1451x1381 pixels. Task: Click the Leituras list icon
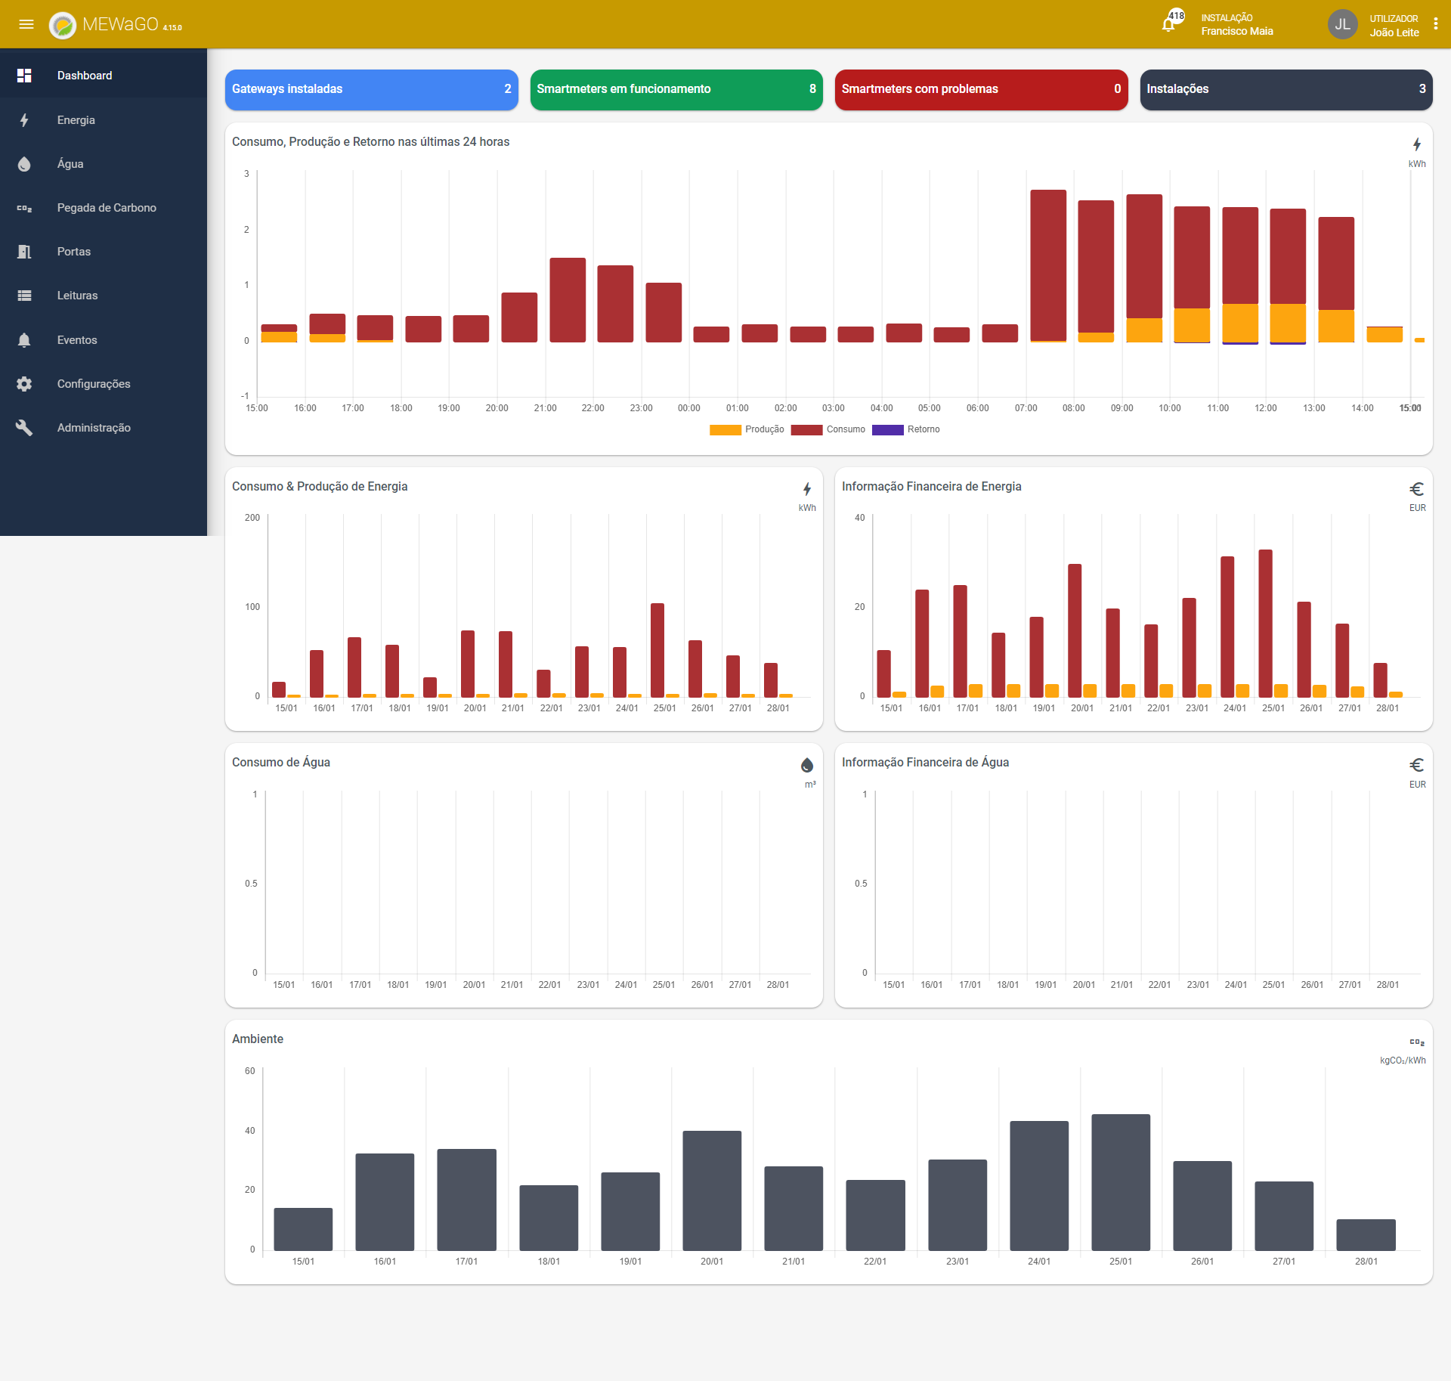tap(24, 296)
